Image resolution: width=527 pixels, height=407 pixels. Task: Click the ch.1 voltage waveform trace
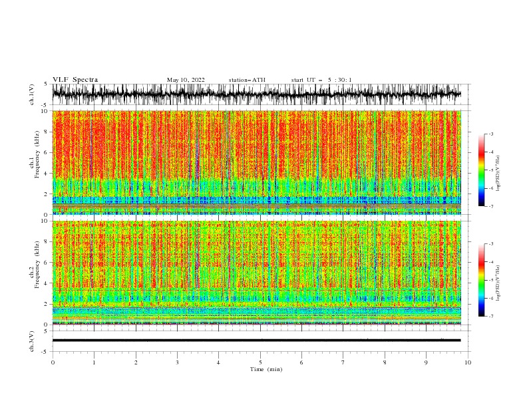pyautogui.click(x=256, y=94)
